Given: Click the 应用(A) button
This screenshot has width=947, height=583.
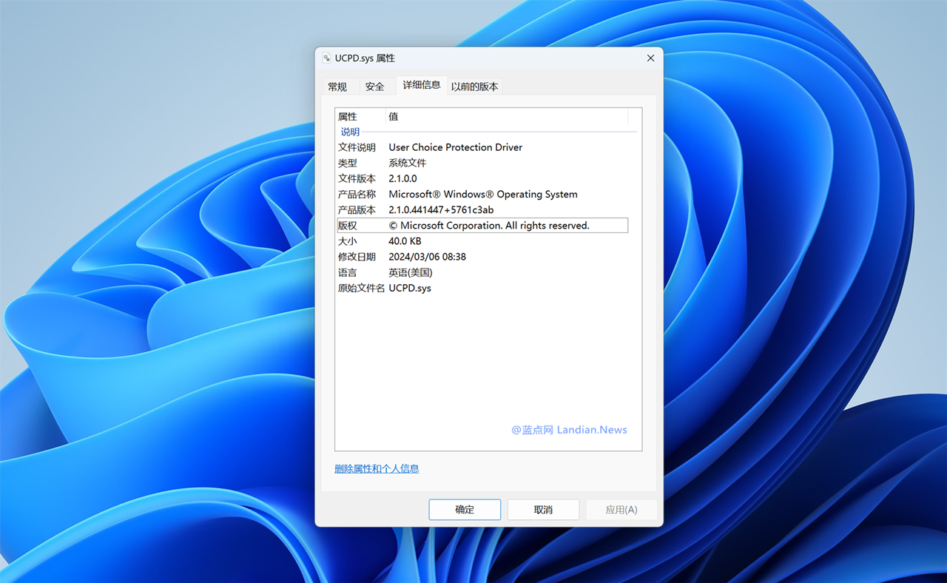Looking at the screenshot, I should tap(621, 510).
